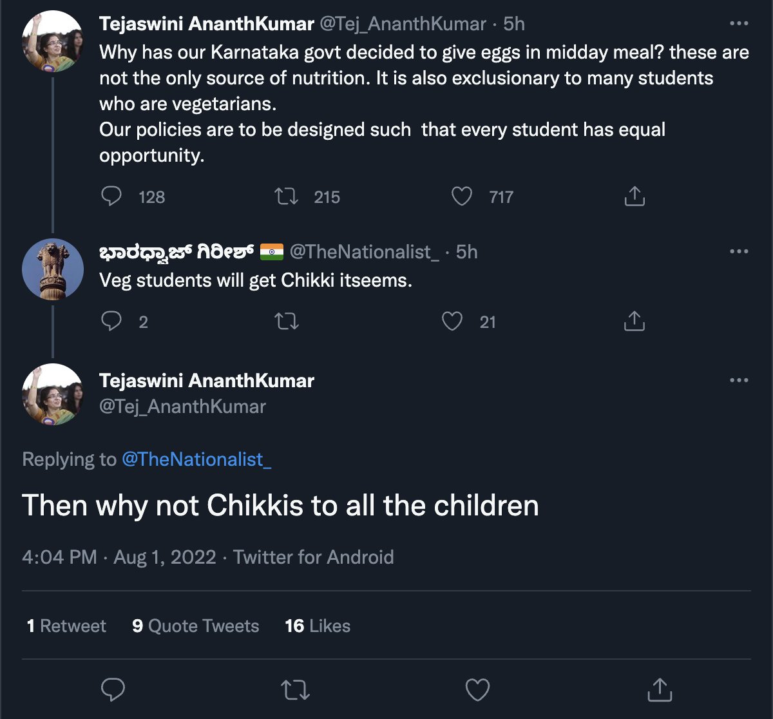Open the Ashoka emblem profile picture
This screenshot has height=719, width=773.
click(53, 270)
